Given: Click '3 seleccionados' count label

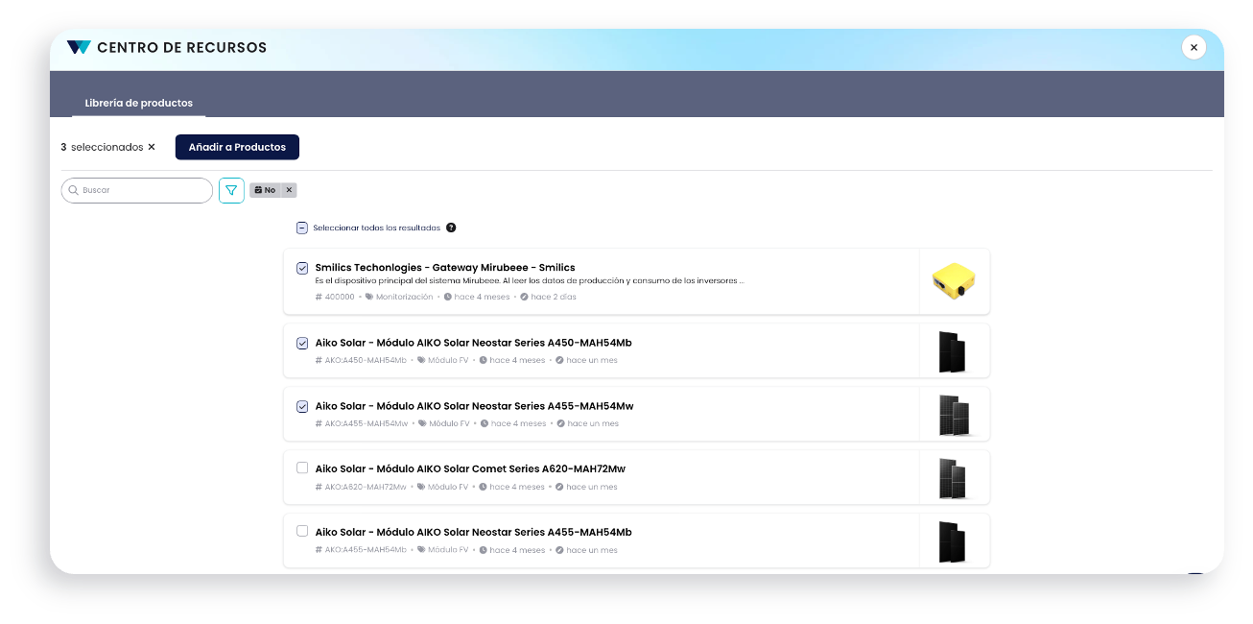Looking at the screenshot, I should (102, 147).
